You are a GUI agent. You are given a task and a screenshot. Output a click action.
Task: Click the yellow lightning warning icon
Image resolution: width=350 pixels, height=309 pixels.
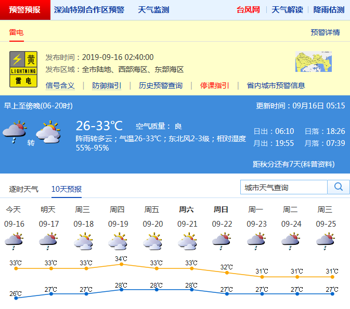point(24,69)
